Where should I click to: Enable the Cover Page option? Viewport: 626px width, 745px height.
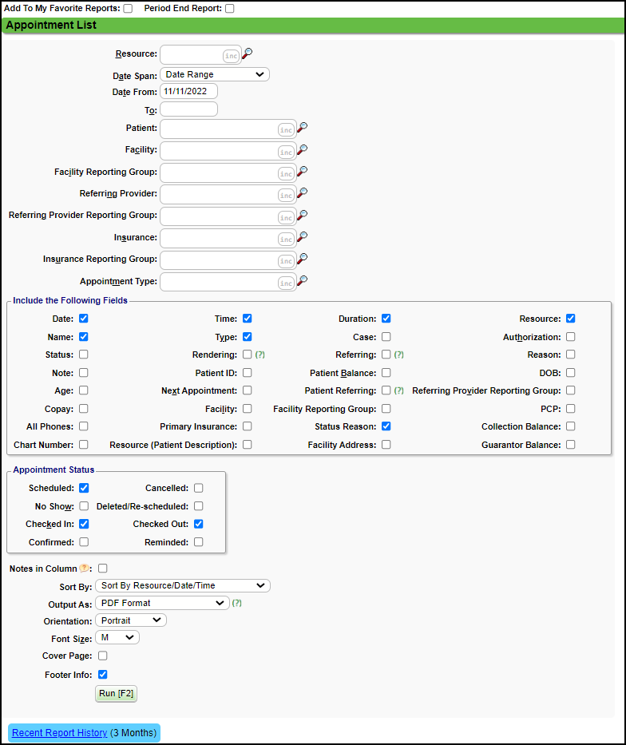[x=101, y=656]
